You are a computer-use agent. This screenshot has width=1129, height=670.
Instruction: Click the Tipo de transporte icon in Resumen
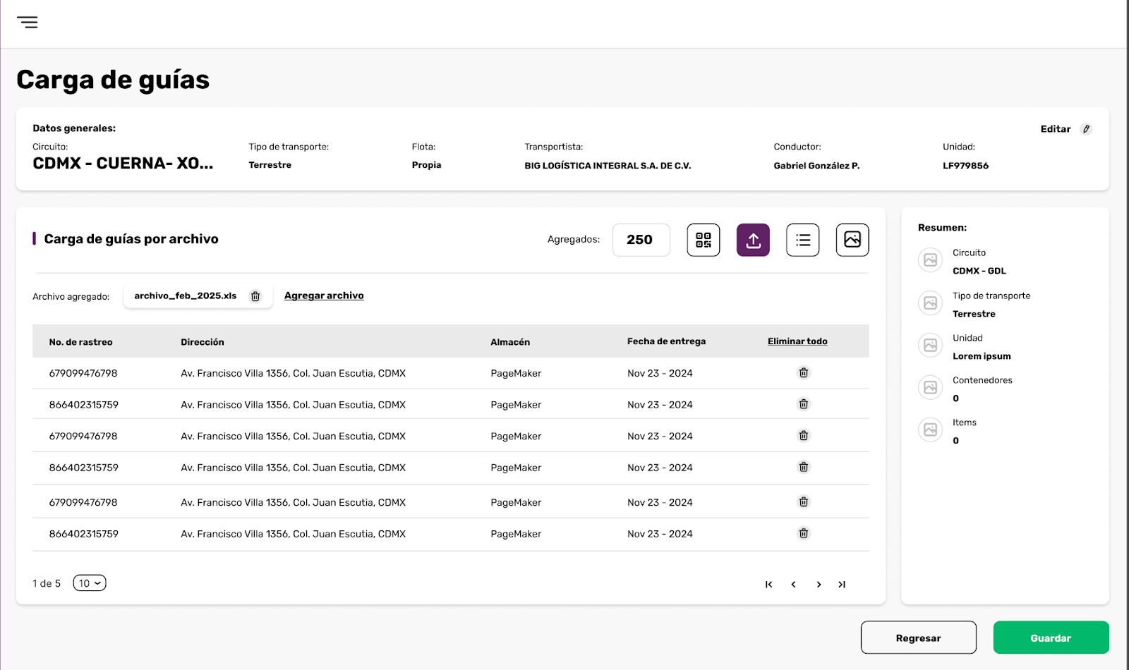coord(931,303)
